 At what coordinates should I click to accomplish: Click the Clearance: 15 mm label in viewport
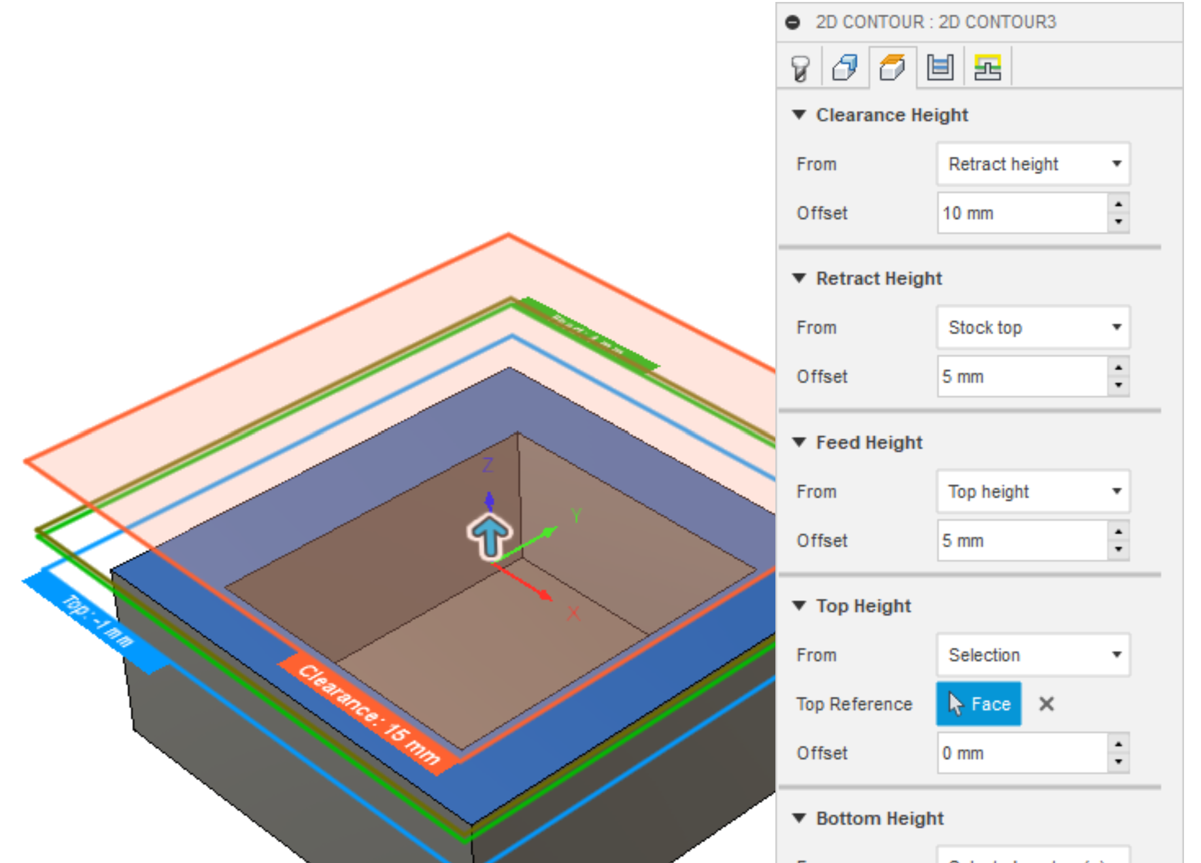click(x=369, y=715)
